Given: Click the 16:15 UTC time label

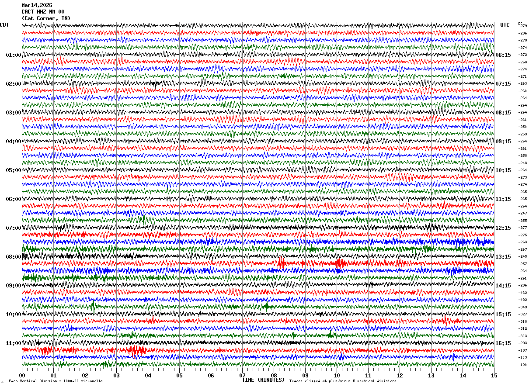Looking at the screenshot, I should [503, 343].
